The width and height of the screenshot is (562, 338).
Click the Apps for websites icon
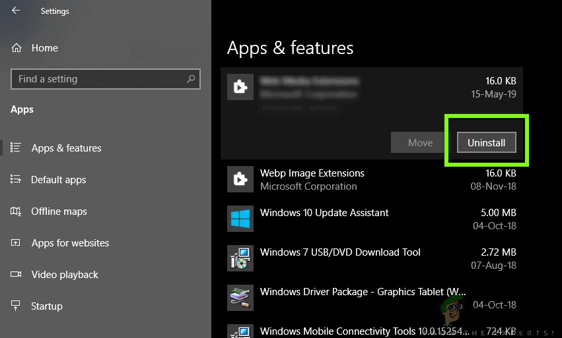[x=15, y=243]
